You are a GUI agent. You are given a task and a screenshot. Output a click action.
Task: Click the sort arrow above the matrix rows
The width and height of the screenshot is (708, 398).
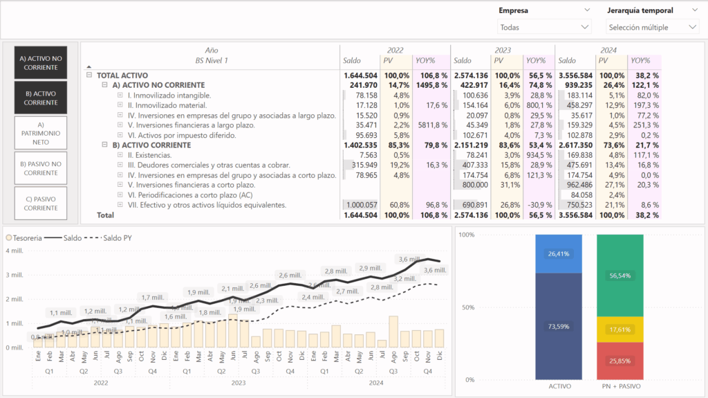click(89, 67)
